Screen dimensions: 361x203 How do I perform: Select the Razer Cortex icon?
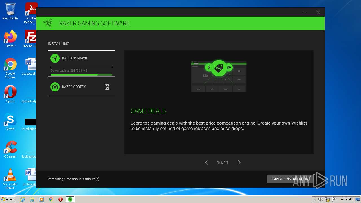coord(55,87)
